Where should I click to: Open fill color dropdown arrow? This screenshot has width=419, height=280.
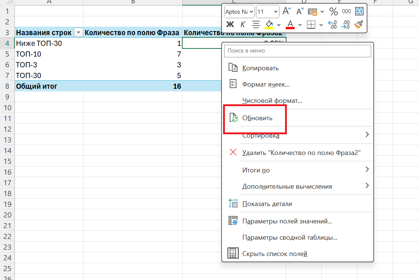coord(279,25)
